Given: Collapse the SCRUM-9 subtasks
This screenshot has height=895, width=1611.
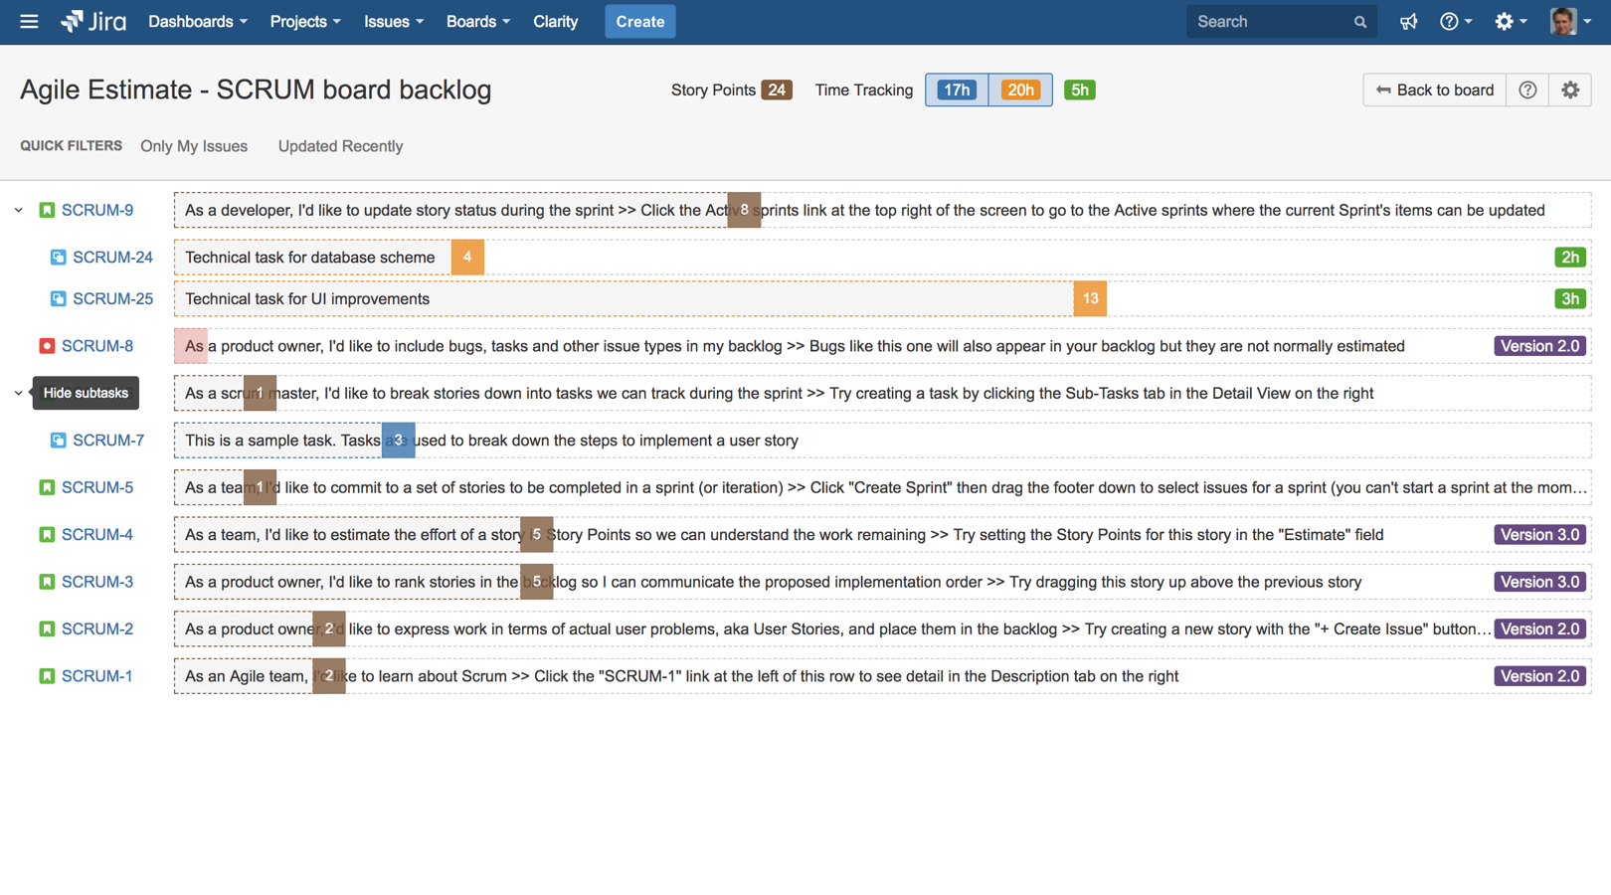Looking at the screenshot, I should pos(19,210).
